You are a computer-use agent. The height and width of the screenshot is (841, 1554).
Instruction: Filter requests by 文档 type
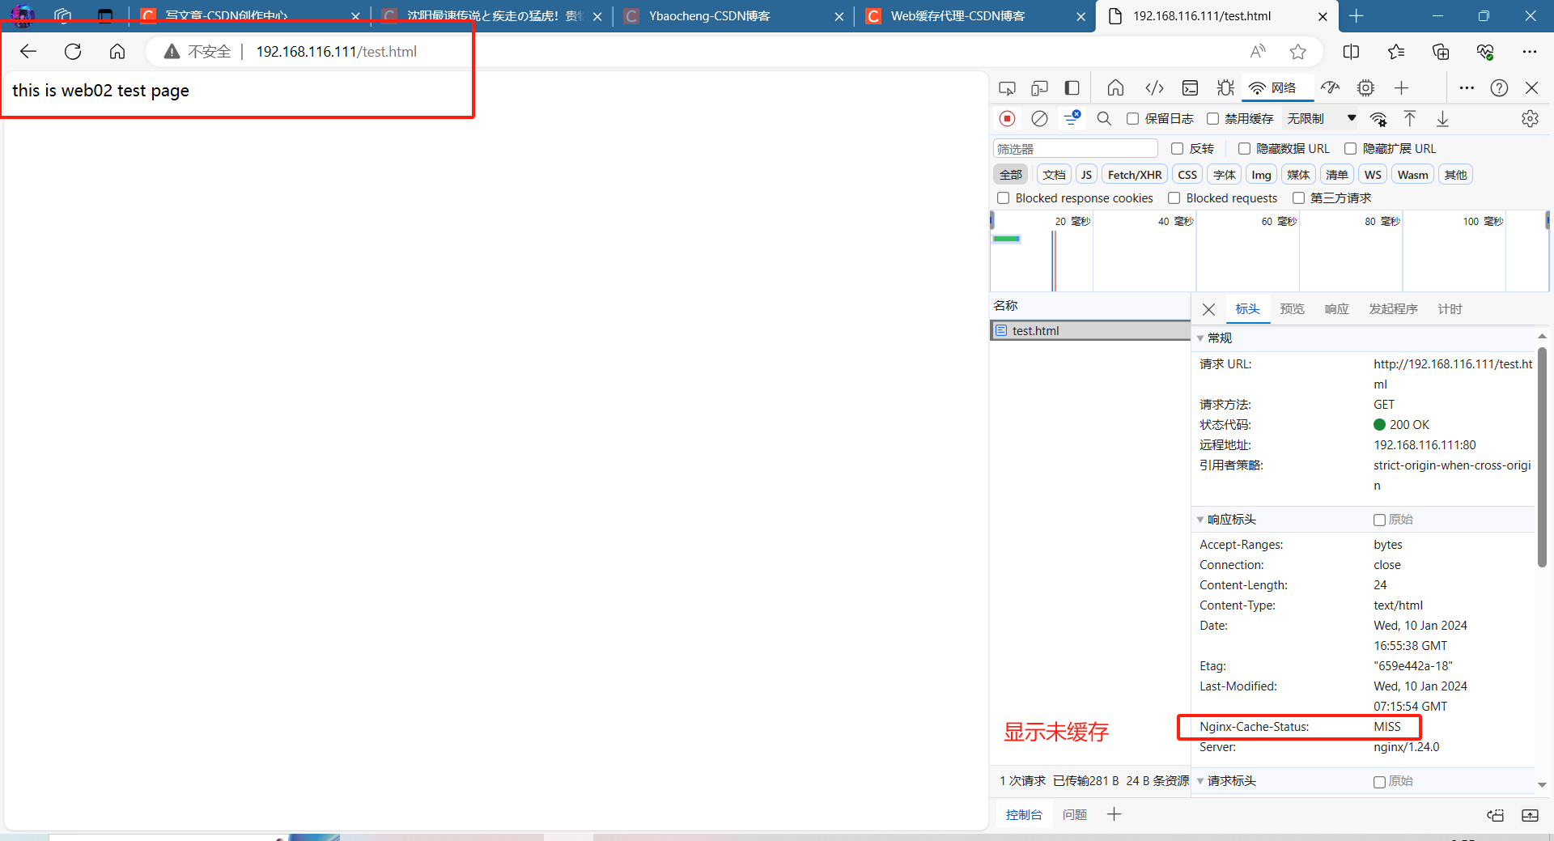[1054, 175]
